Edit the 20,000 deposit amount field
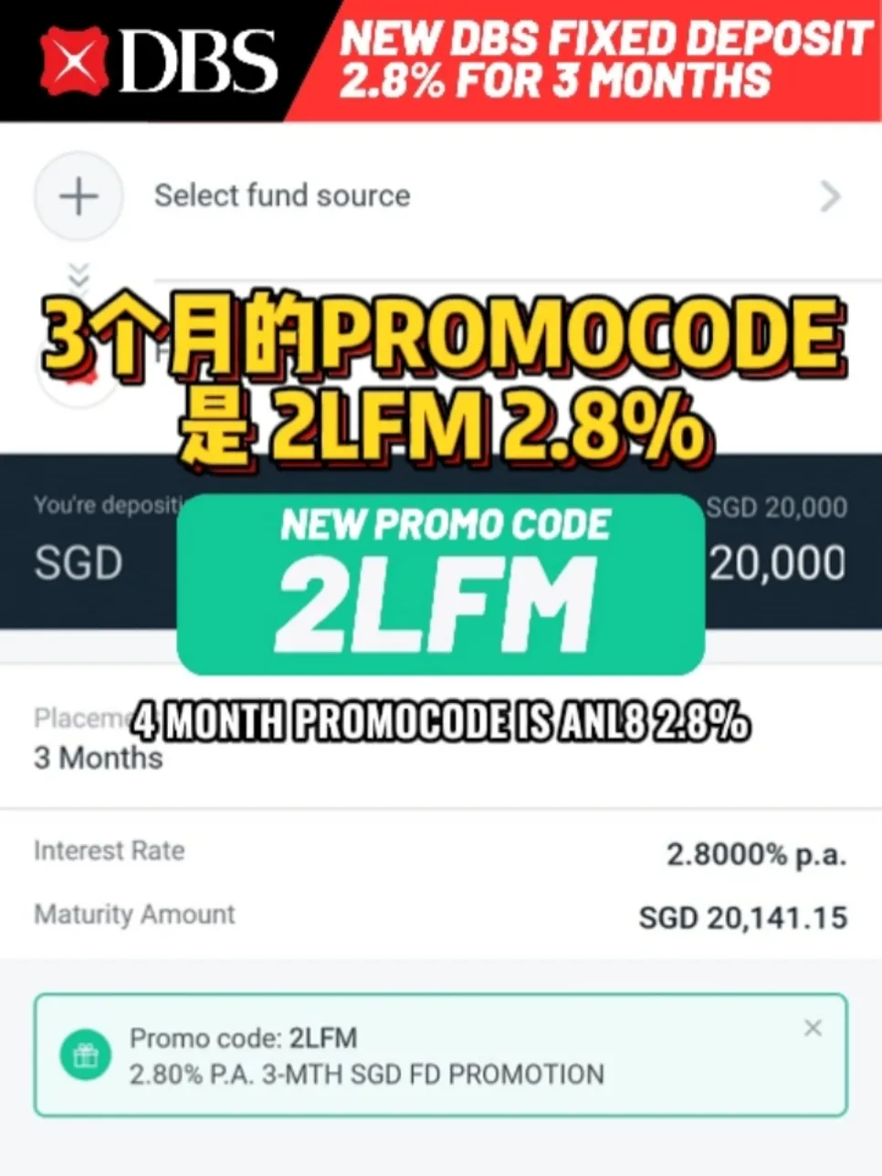 pos(778,563)
